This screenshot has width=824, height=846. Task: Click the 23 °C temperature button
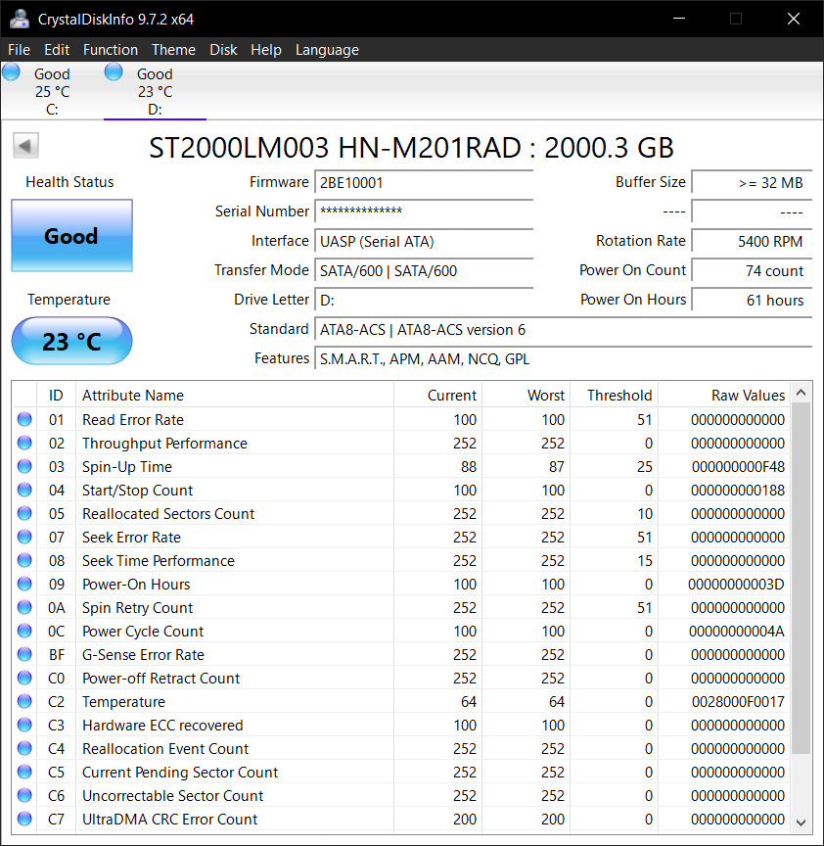point(71,341)
